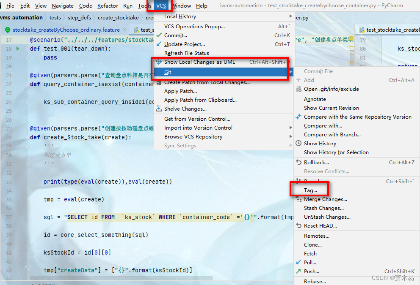Click the Create Patch icon
This screenshot has height=285, width=420.
click(x=159, y=82)
